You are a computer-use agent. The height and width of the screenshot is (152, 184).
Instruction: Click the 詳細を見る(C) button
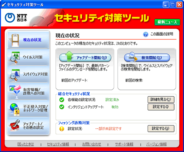click(161, 100)
